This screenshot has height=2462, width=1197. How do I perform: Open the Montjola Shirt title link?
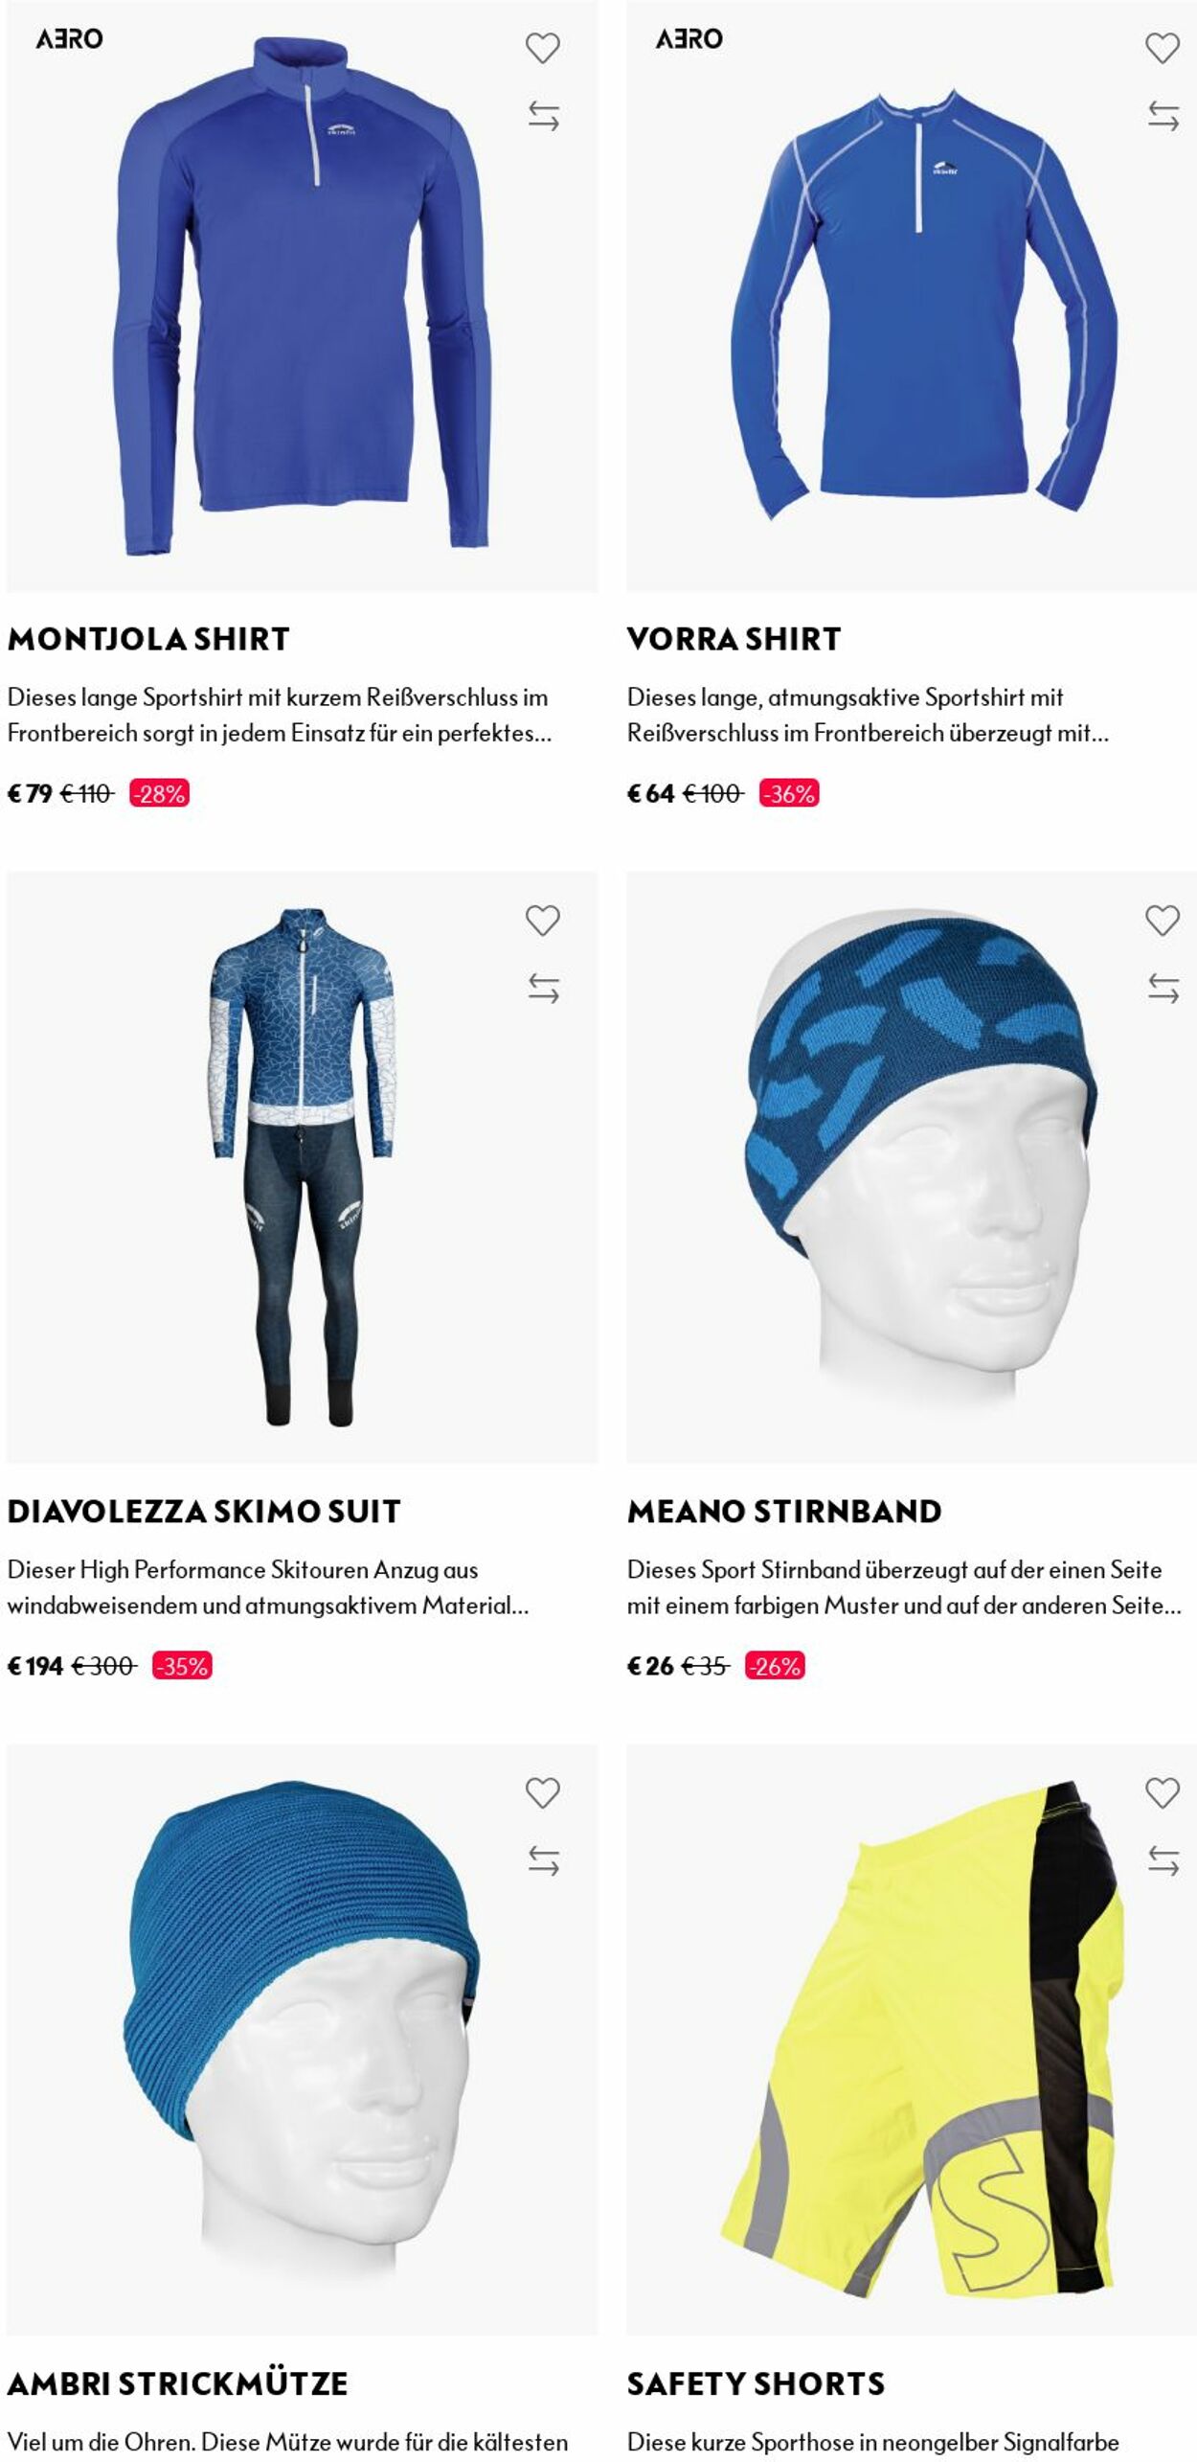tap(148, 639)
